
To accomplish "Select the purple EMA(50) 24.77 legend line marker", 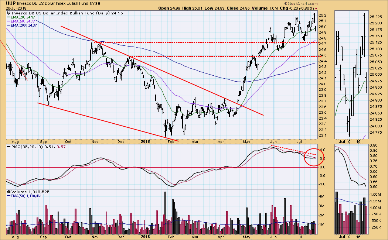I will pos(8,21).
